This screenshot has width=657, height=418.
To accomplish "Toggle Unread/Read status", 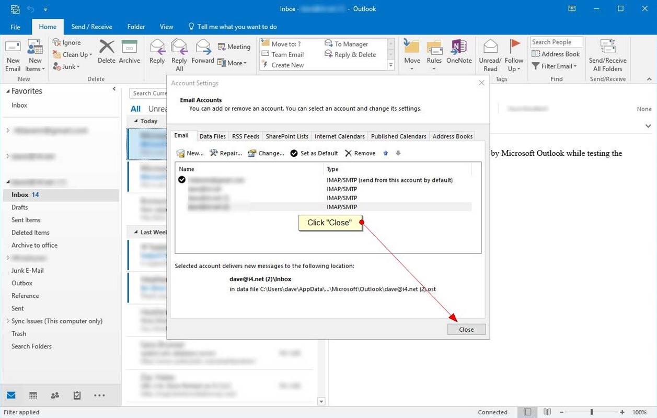I will (x=490, y=55).
